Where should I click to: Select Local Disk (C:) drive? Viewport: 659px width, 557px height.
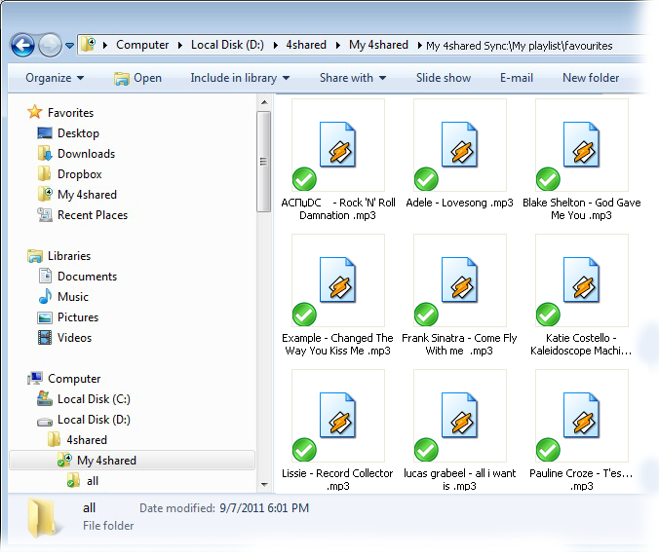93,399
